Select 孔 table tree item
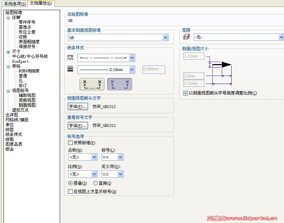 click(x=21, y=81)
